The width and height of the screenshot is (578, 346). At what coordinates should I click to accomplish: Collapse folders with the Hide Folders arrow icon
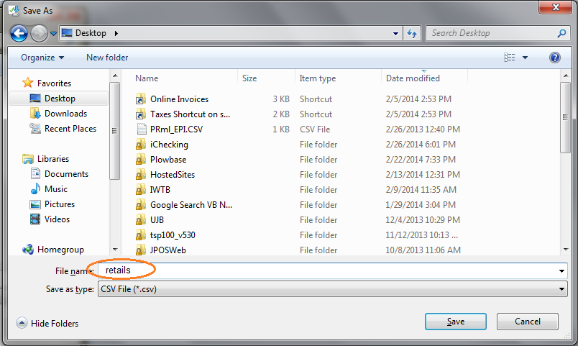point(22,323)
